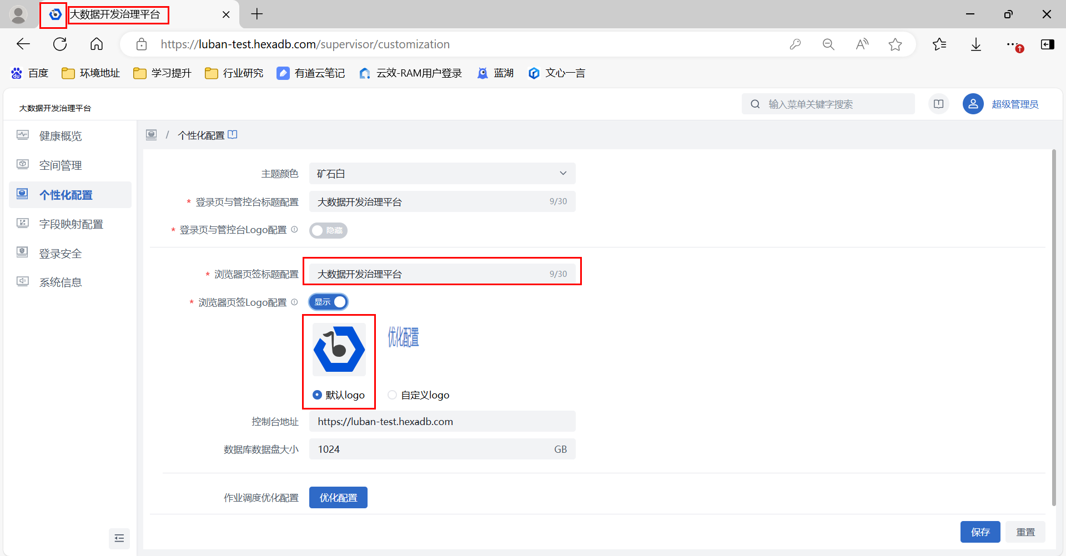Open the documentation book icon in header

click(x=939, y=104)
